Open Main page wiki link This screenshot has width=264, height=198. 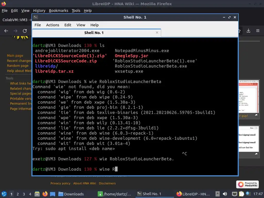pyautogui.click(x=15, y=56)
